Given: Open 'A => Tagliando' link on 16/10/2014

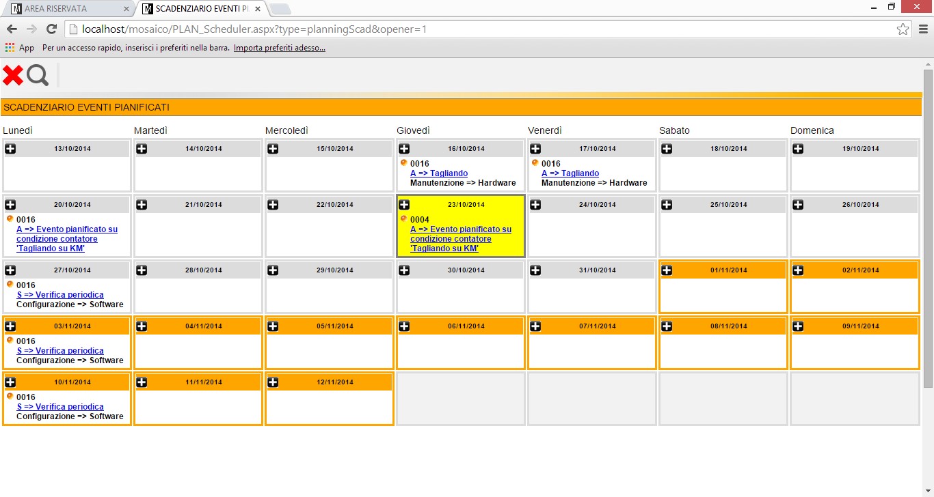Looking at the screenshot, I should [439, 173].
